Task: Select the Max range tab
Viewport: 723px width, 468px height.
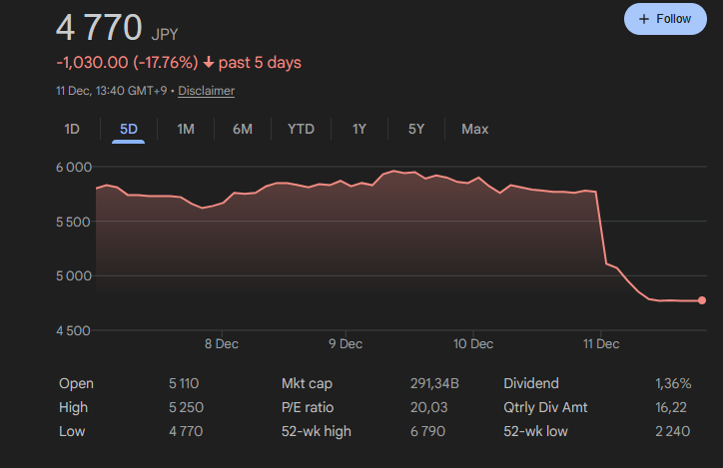Action: click(475, 129)
